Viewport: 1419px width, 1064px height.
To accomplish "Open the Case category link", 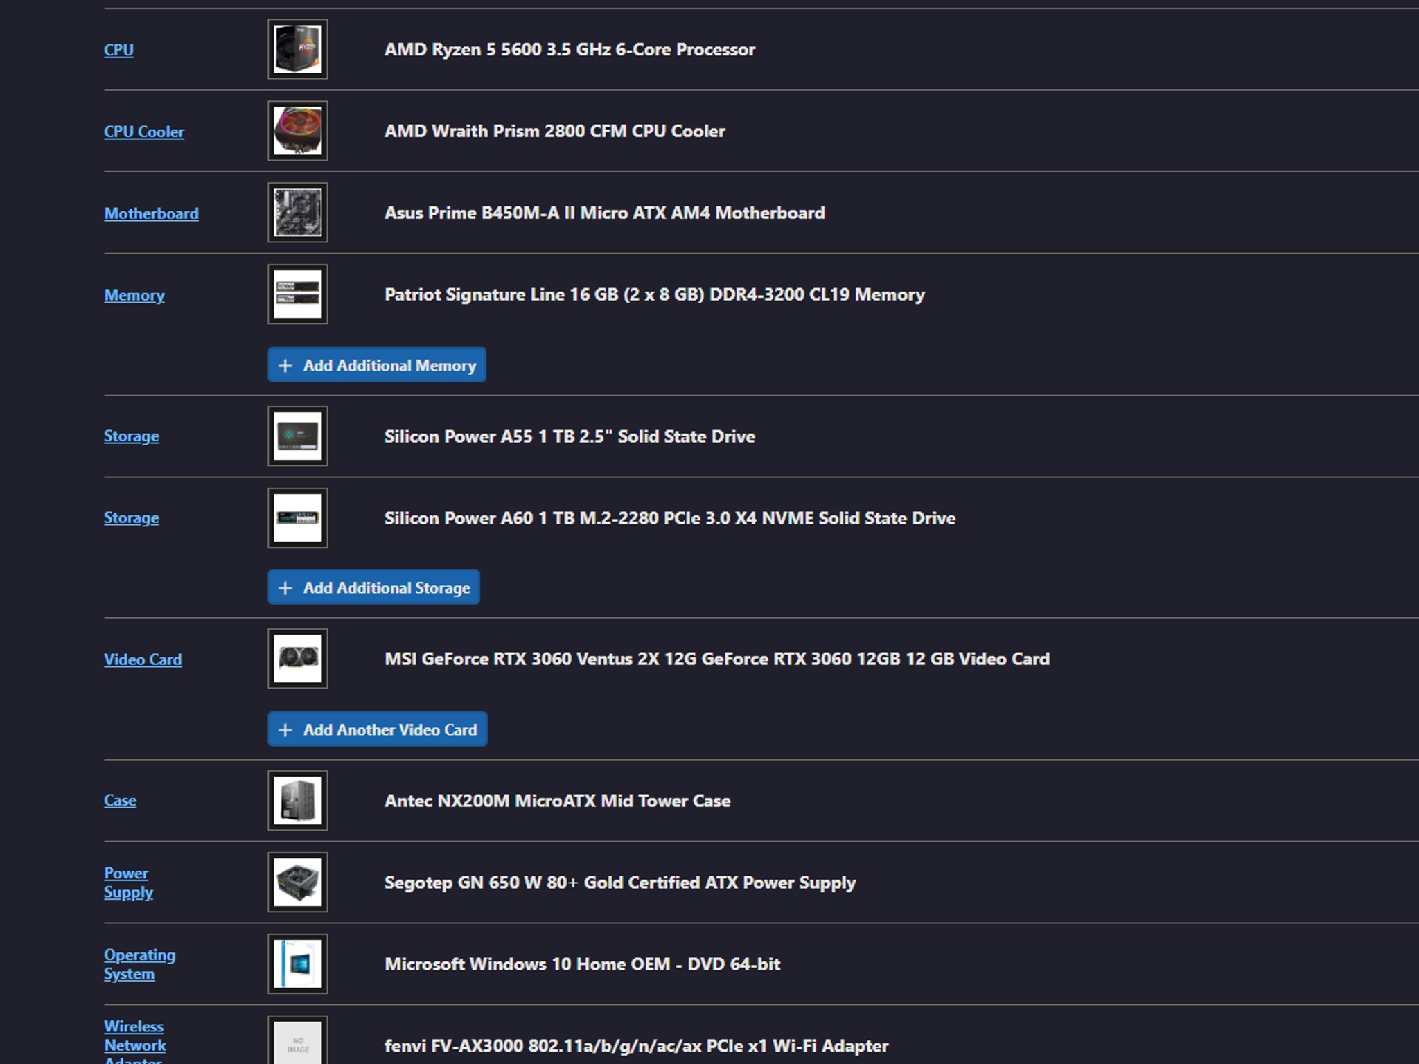I will click(x=120, y=801).
